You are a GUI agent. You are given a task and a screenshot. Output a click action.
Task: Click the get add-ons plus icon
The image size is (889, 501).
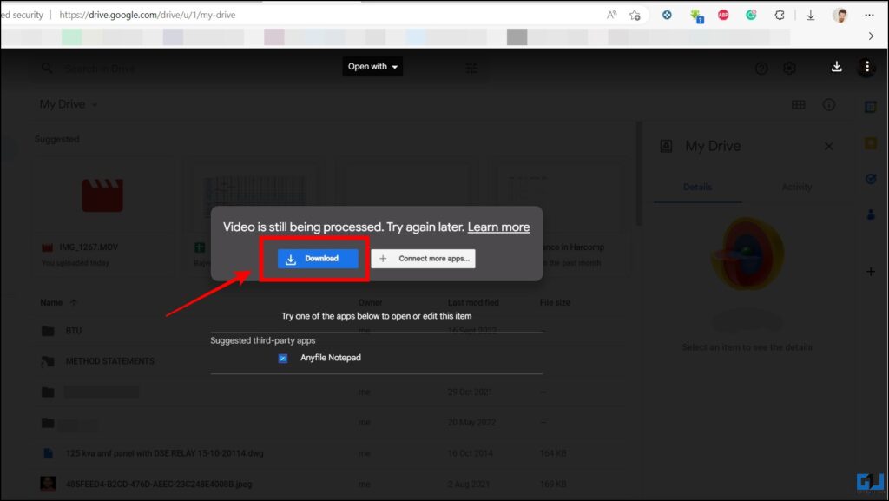pos(870,272)
